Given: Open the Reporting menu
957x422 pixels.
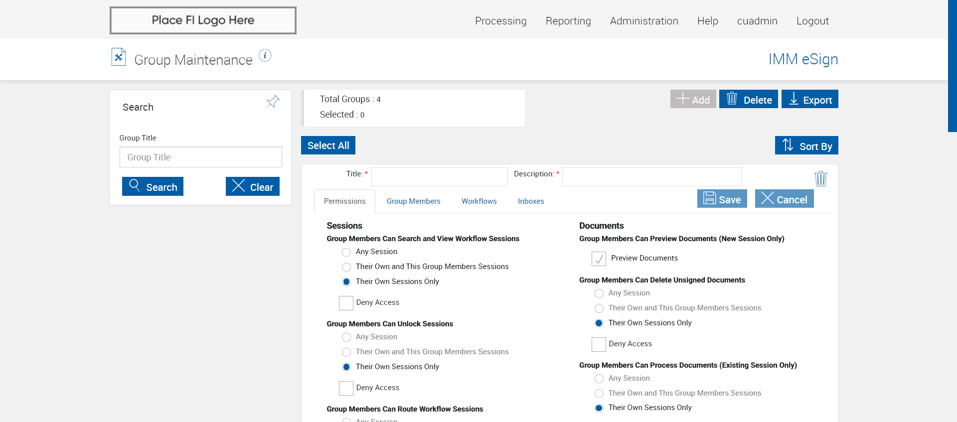Looking at the screenshot, I should click(x=568, y=21).
